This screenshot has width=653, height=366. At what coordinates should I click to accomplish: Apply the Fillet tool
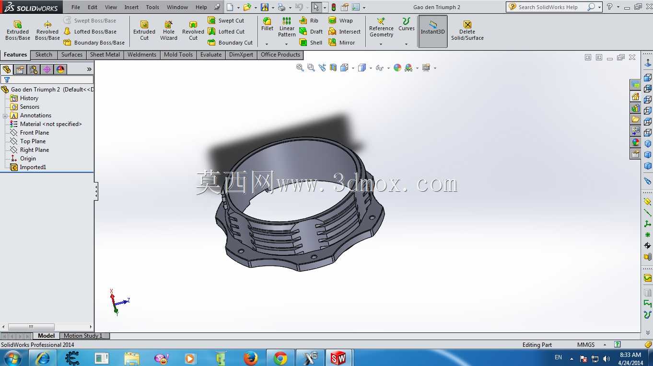tap(267, 24)
